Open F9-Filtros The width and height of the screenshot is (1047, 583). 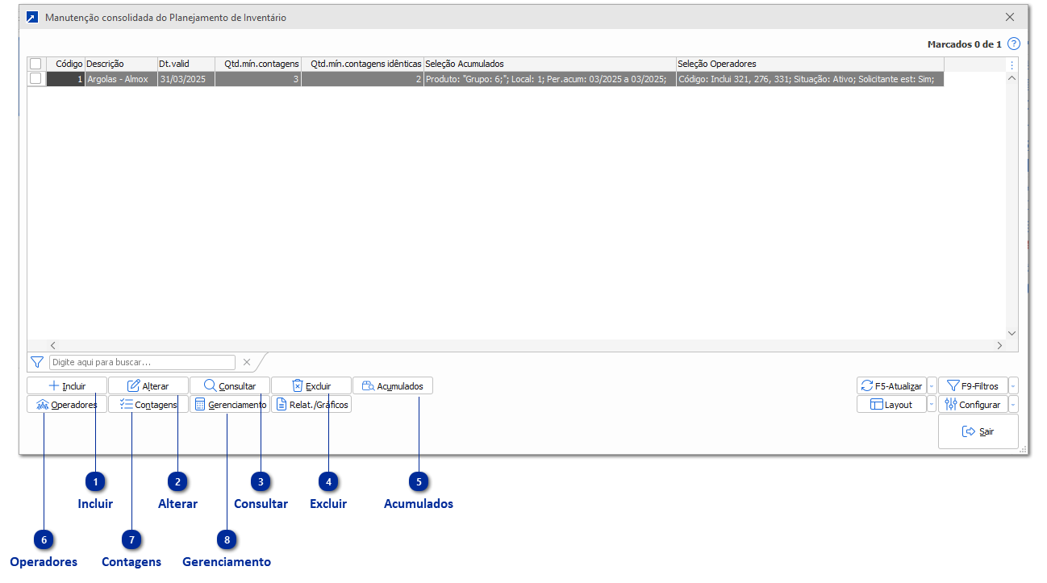pos(973,385)
